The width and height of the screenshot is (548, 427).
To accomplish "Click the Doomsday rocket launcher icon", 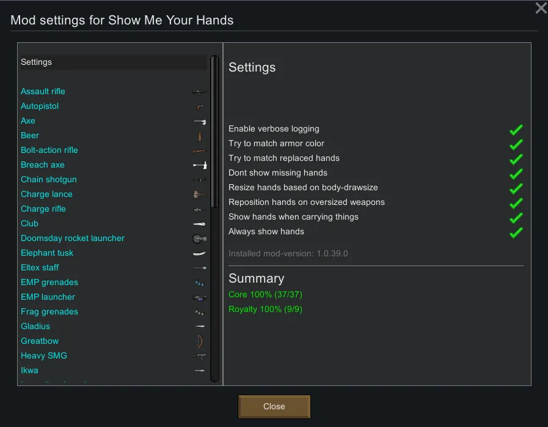I will click(x=199, y=239).
